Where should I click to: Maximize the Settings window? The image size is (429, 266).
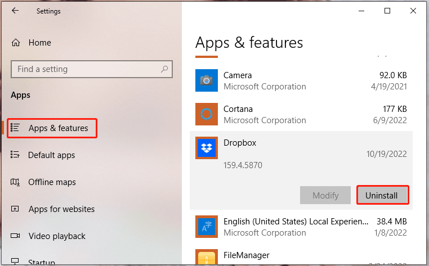coord(387,11)
